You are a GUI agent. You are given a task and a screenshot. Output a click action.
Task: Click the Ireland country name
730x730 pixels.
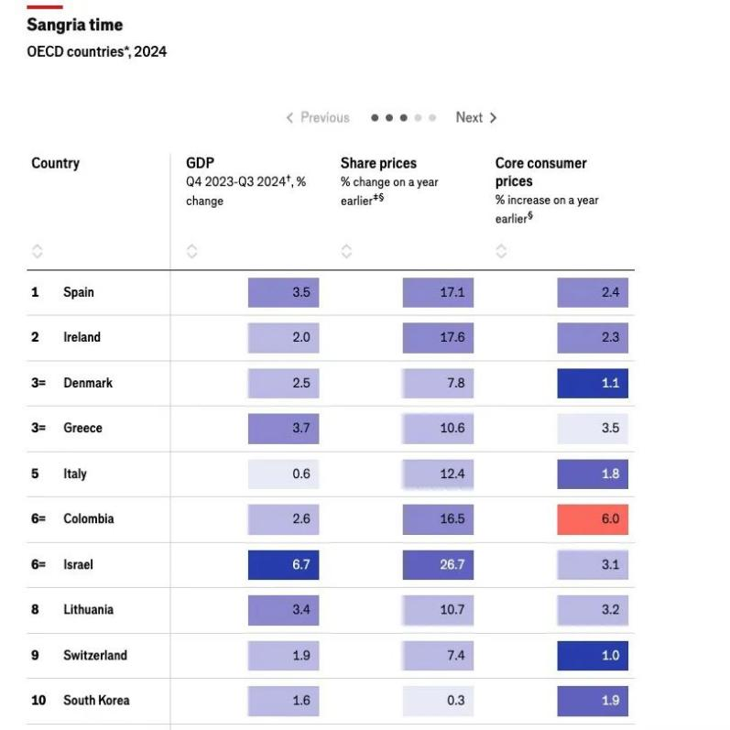(x=82, y=337)
